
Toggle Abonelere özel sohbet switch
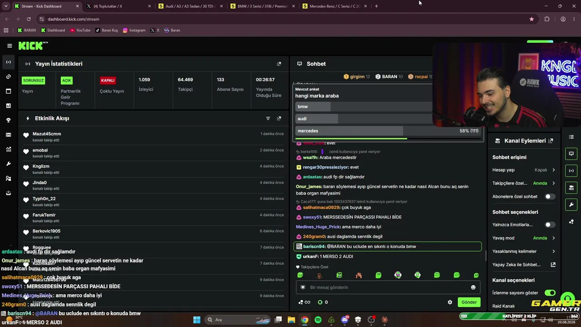click(550, 197)
